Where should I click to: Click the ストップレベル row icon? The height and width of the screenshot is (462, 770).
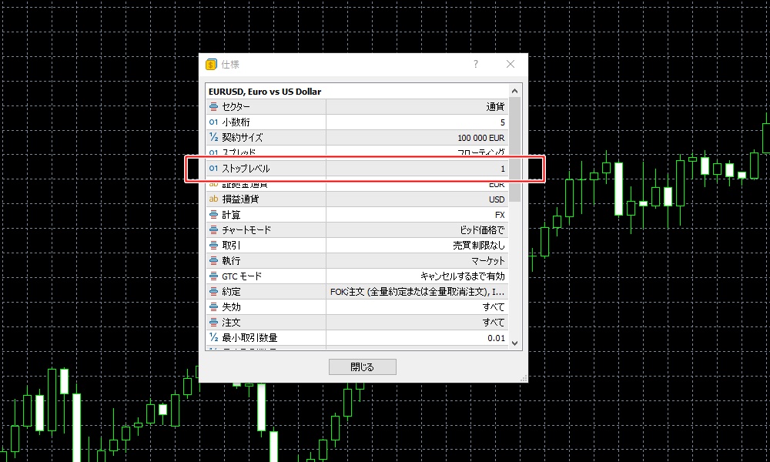214,169
